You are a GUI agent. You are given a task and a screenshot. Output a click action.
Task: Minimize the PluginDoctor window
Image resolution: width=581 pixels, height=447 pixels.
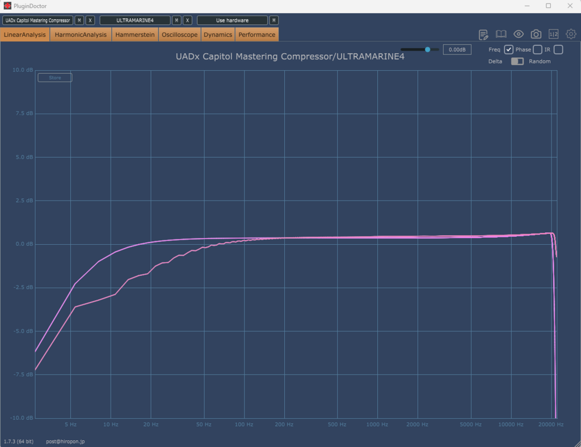click(x=527, y=6)
